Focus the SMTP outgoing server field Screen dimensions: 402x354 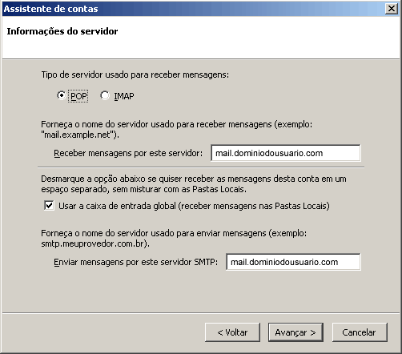click(x=293, y=262)
